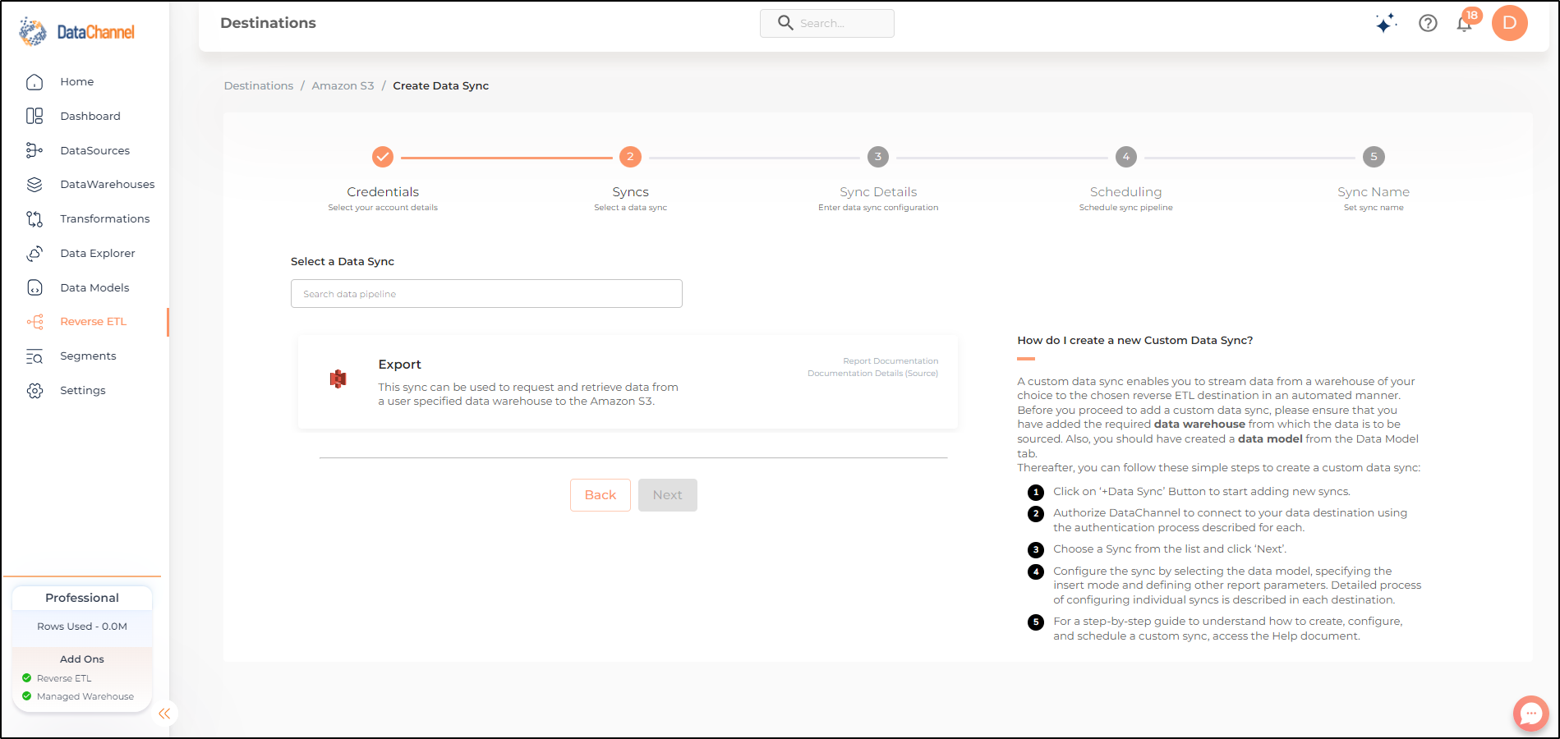Click the Sync Details step label
The width and height of the screenshot is (1560, 739).
878,192
